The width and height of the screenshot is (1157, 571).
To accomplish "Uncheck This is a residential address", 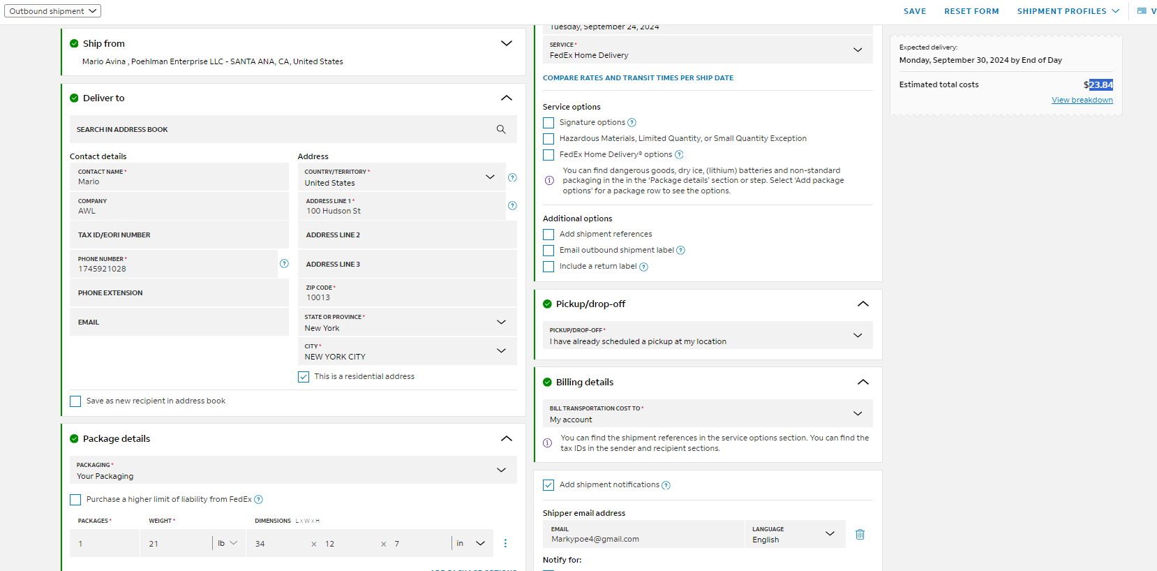I will pyautogui.click(x=304, y=377).
